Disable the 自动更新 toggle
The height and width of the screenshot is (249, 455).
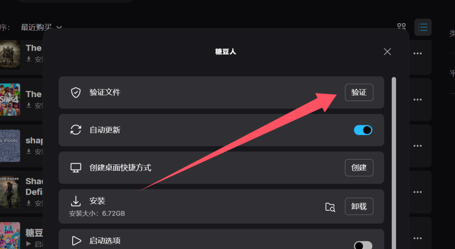coord(363,130)
